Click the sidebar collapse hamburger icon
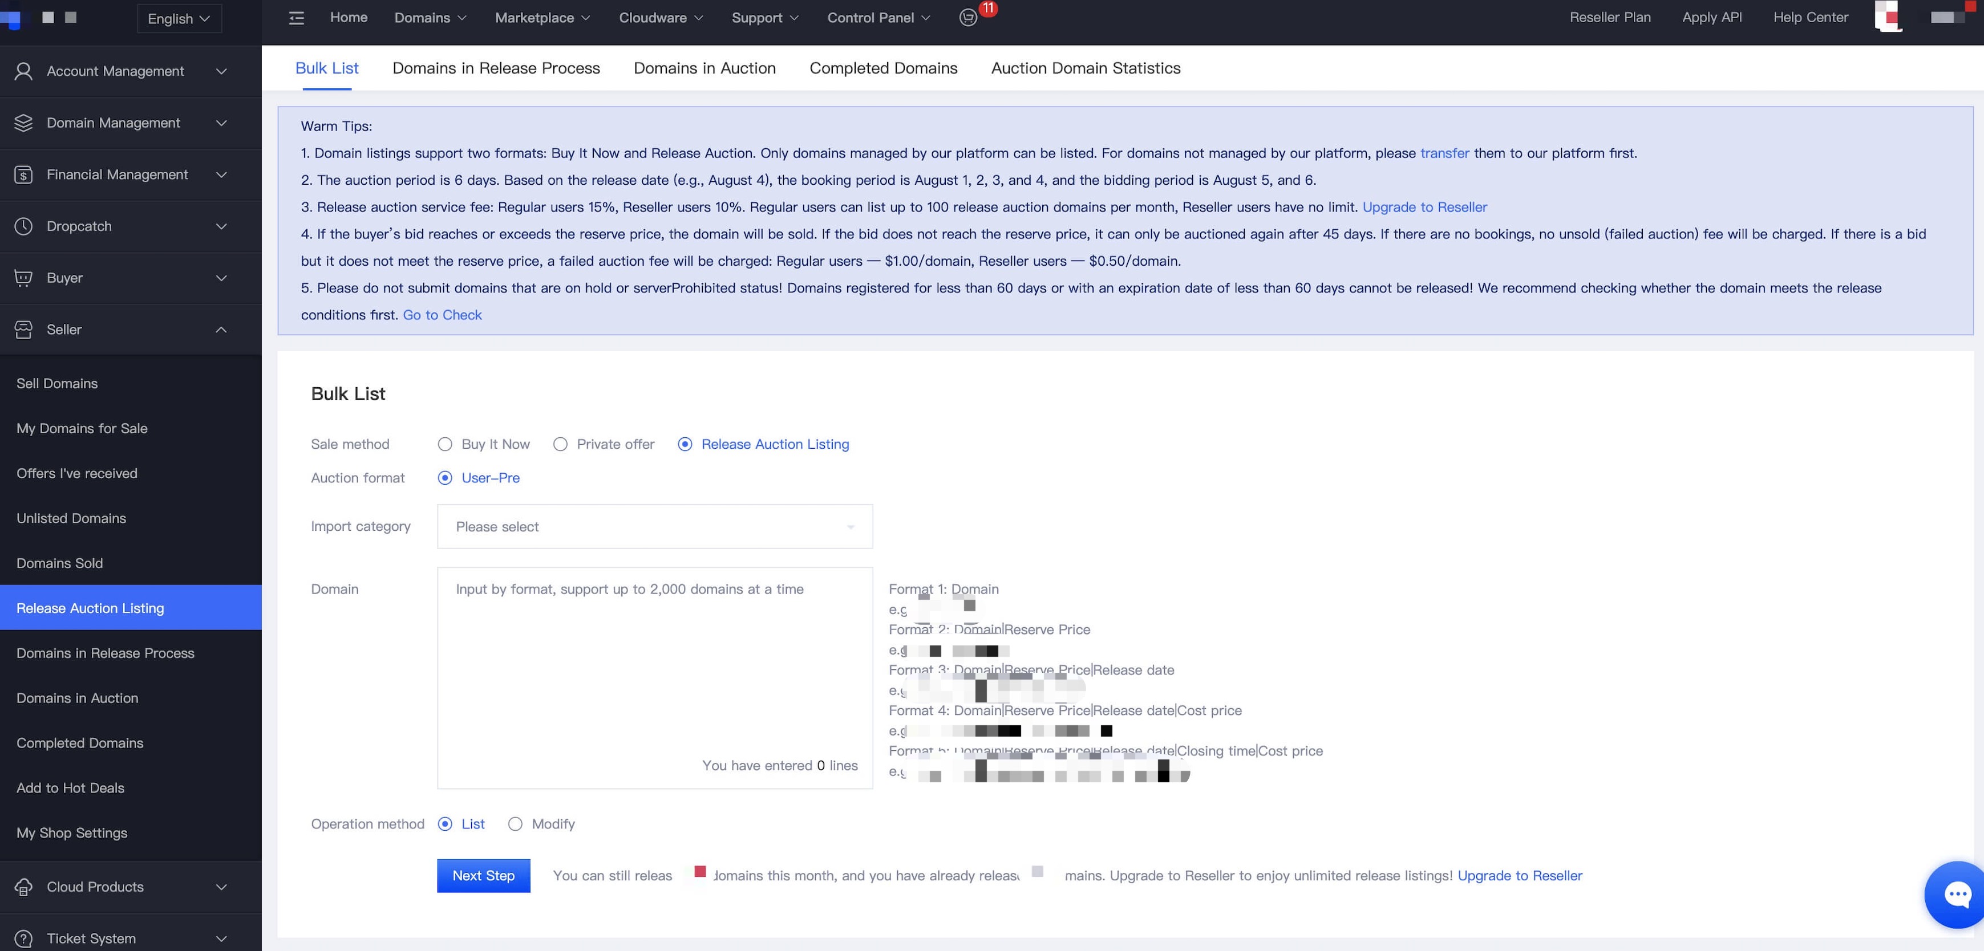Screen dimensions: 1984x951 click(295, 18)
